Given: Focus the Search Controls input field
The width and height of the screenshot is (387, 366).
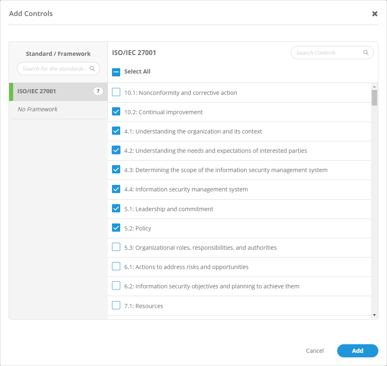Looking at the screenshot, I should coord(332,53).
